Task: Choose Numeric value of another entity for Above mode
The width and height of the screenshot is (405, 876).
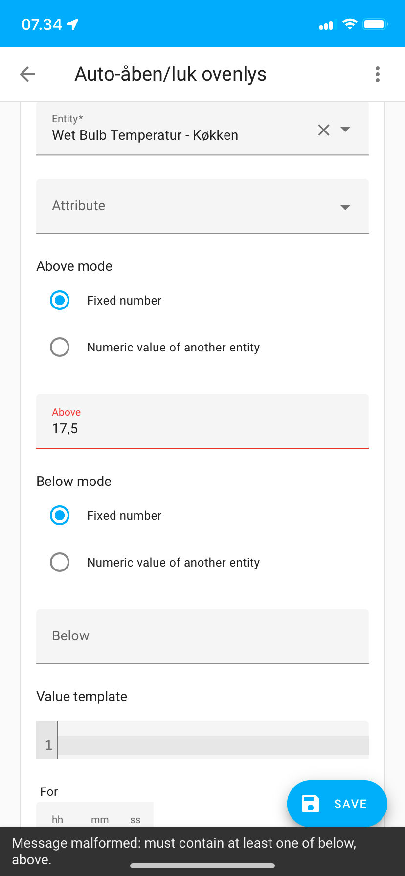Action: [x=59, y=347]
